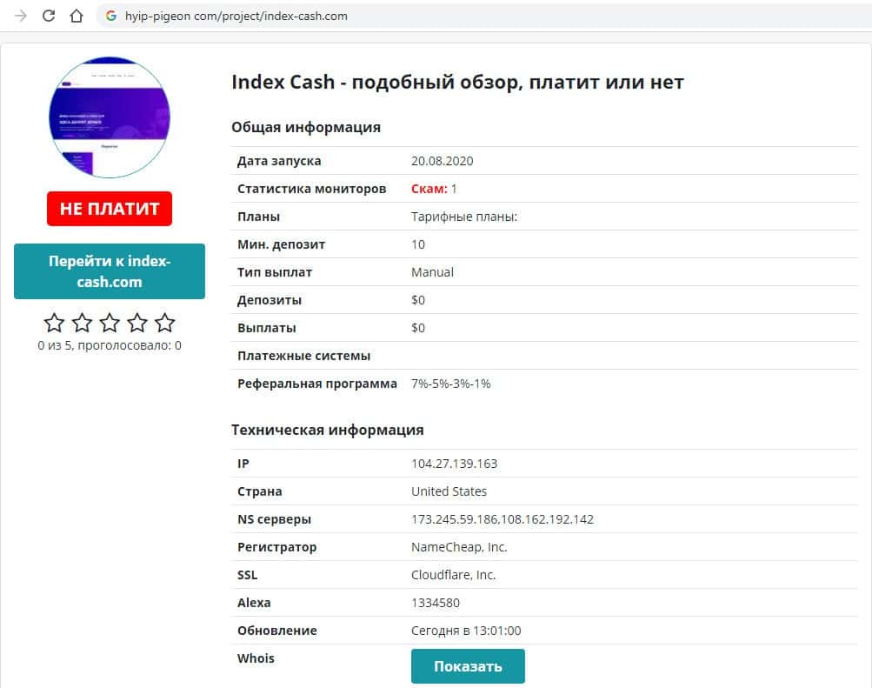Image resolution: width=872 pixels, height=688 pixels.
Task: Rate the project four stars
Action: click(137, 323)
